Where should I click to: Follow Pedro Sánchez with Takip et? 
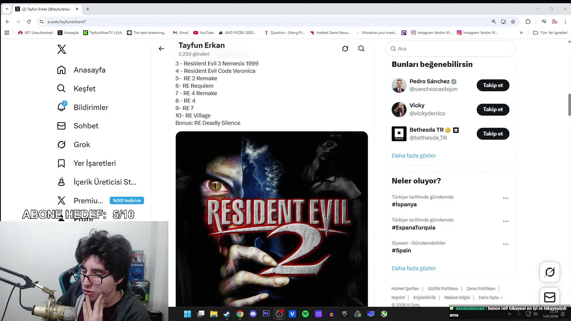[493, 85]
